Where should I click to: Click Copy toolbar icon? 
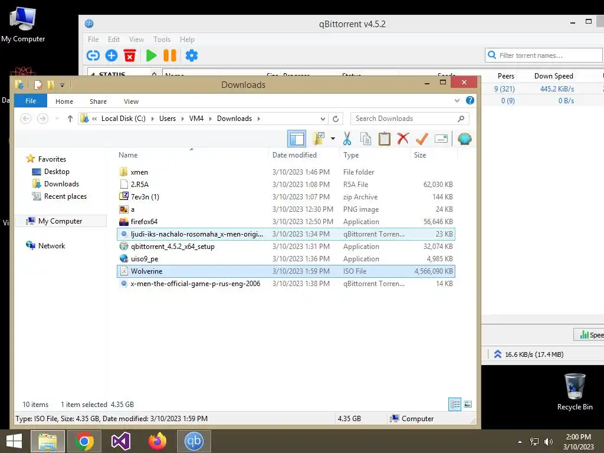coord(366,139)
